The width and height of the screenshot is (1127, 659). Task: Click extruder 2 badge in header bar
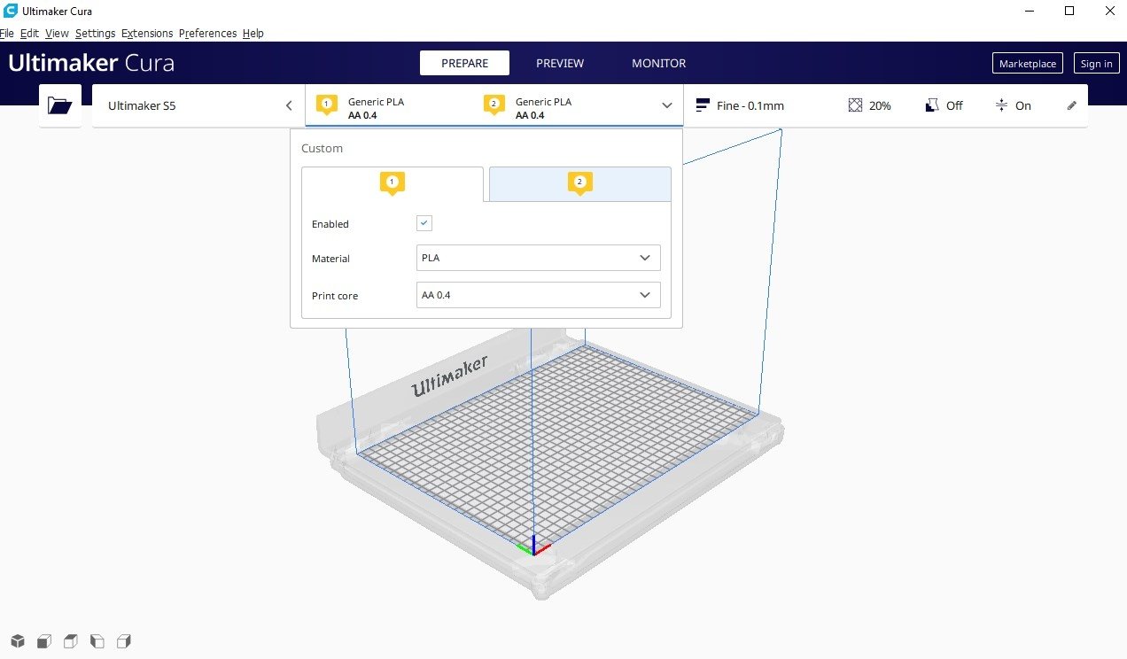pyautogui.click(x=494, y=105)
